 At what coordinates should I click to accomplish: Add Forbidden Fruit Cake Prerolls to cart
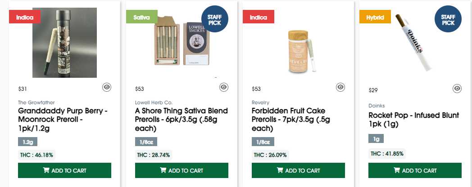[298, 170]
